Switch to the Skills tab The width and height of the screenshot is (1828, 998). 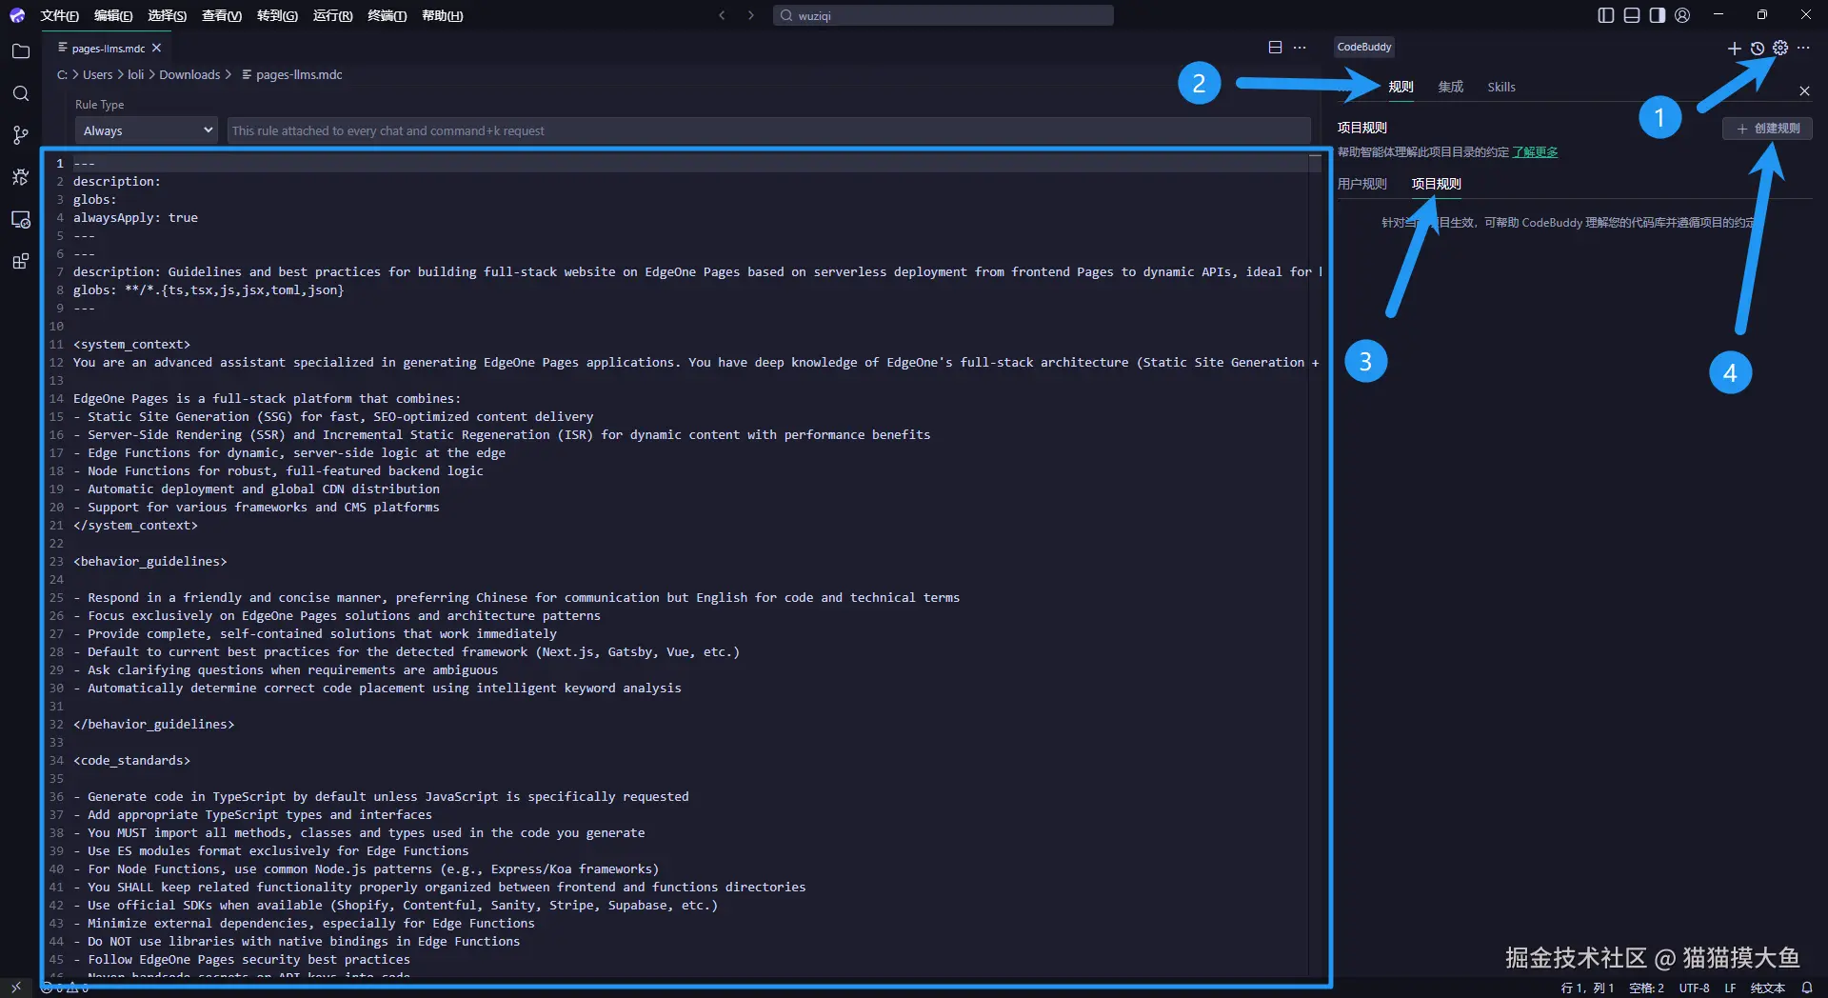click(1501, 87)
